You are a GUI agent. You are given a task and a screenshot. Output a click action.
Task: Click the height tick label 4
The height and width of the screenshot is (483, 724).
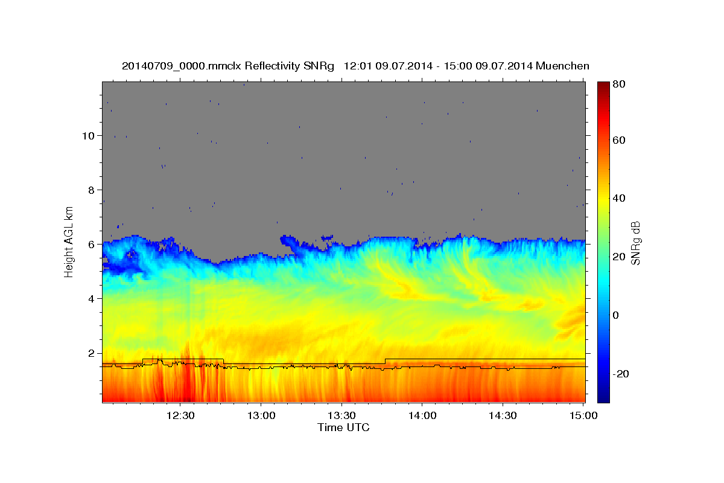click(x=90, y=298)
